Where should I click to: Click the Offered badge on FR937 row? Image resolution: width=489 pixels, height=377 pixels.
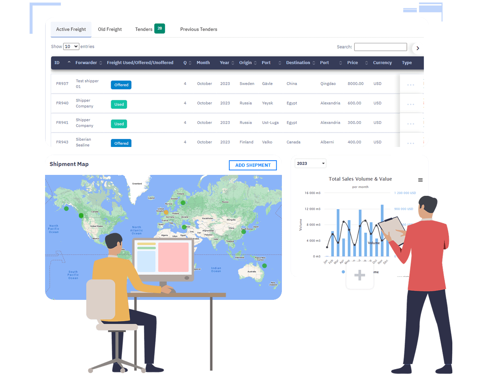point(121,85)
